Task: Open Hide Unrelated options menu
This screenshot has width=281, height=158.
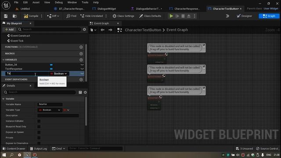Action: click(106, 16)
